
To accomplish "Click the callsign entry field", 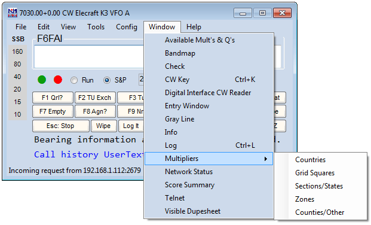I will click(x=89, y=57).
